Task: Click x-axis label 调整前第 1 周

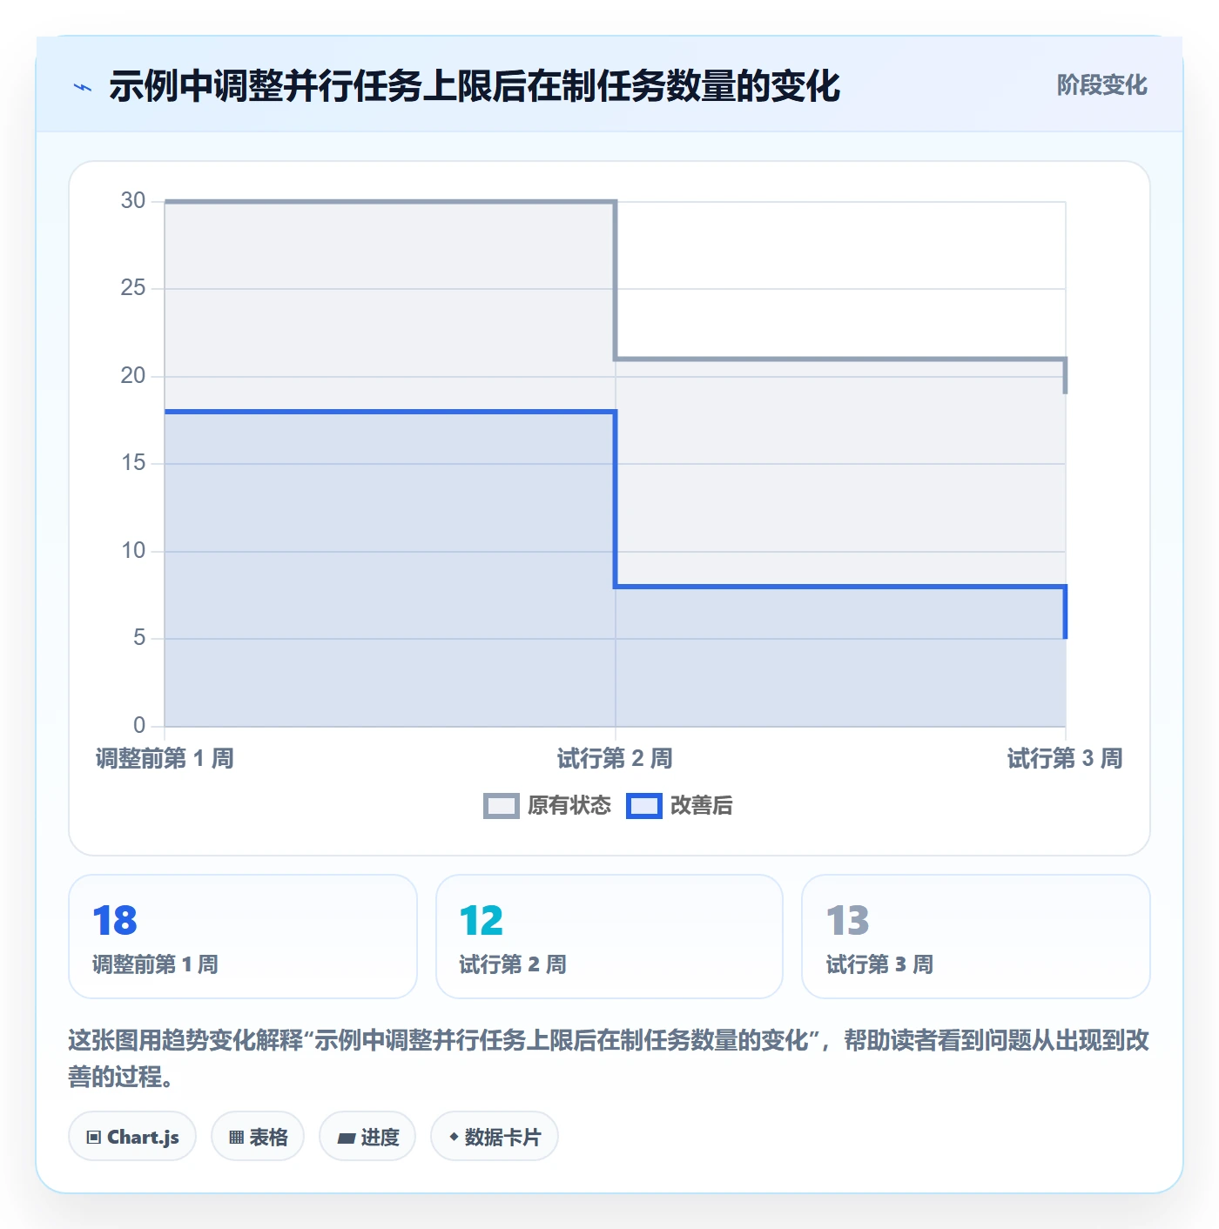Action: point(165,759)
